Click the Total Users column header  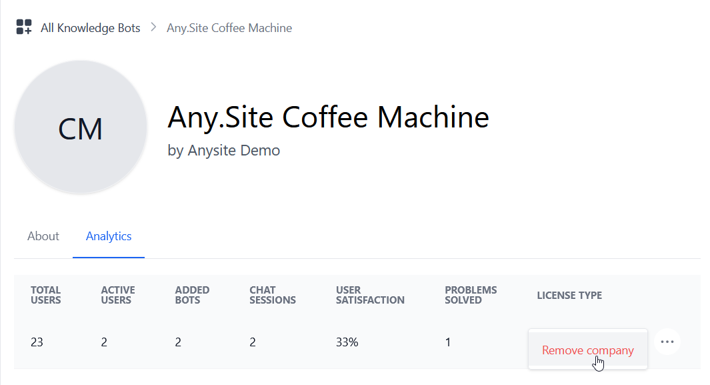coord(46,295)
